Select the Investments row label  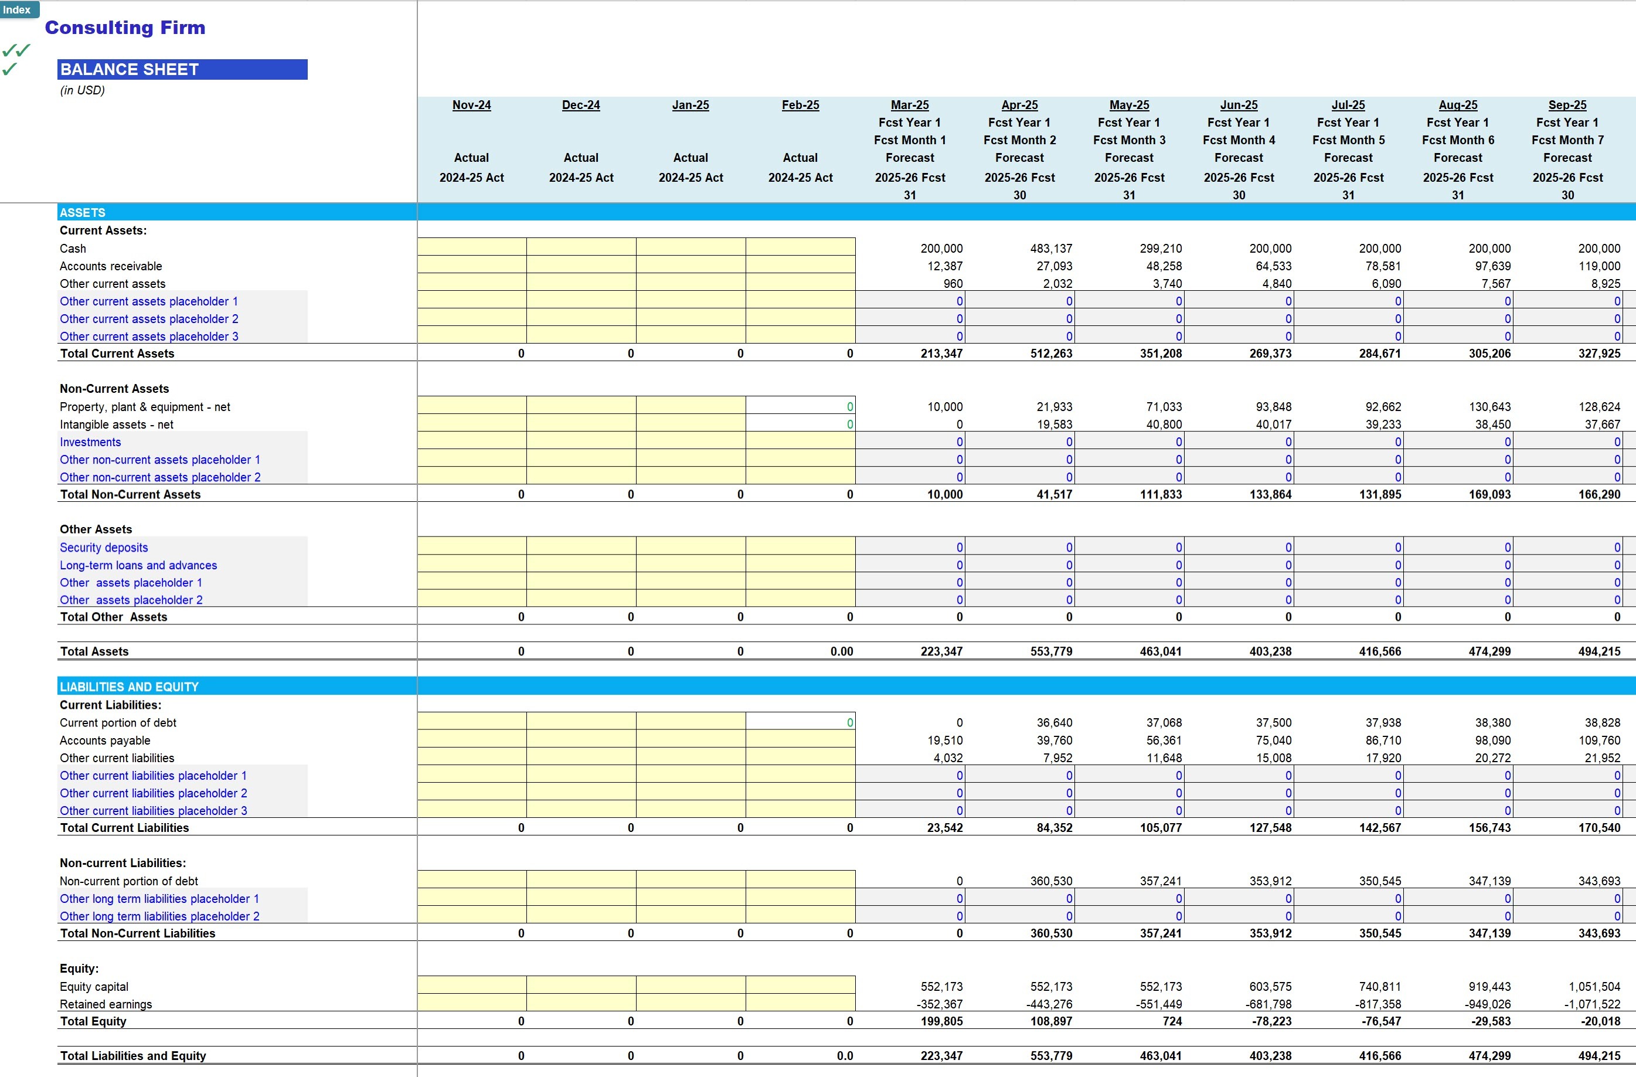(x=90, y=442)
